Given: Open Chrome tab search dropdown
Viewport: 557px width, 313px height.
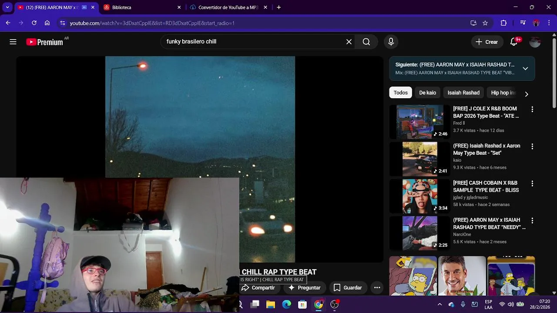Looking at the screenshot, I should pyautogui.click(x=7, y=7).
